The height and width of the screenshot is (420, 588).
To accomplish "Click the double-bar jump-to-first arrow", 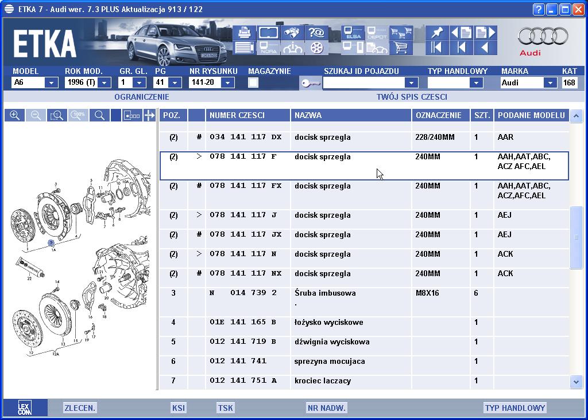I will 436,48.
